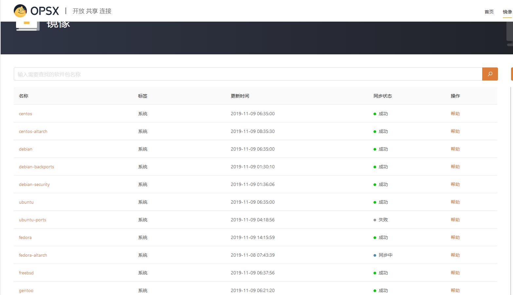Open the centos mirror link
The width and height of the screenshot is (513, 295).
click(26, 114)
